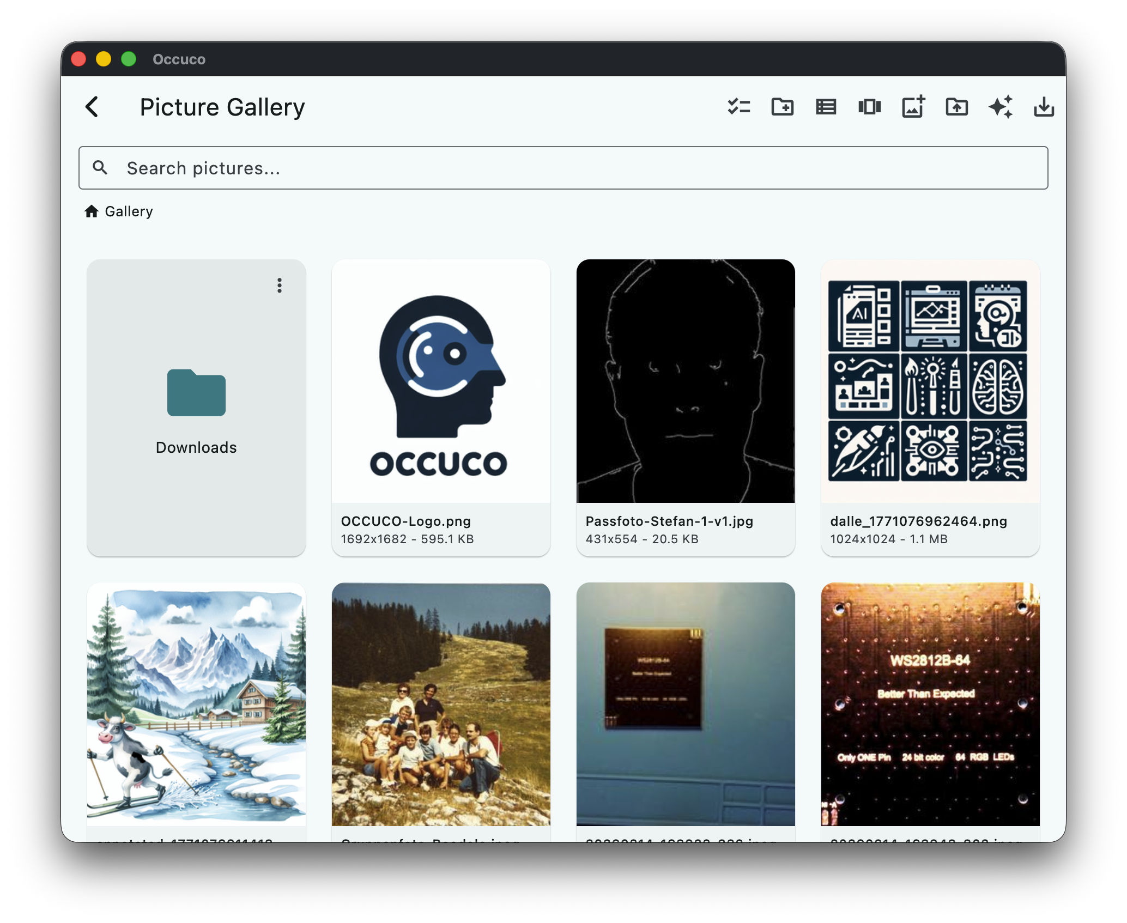Click the search magnifier icon
The width and height of the screenshot is (1127, 923).
click(x=101, y=168)
